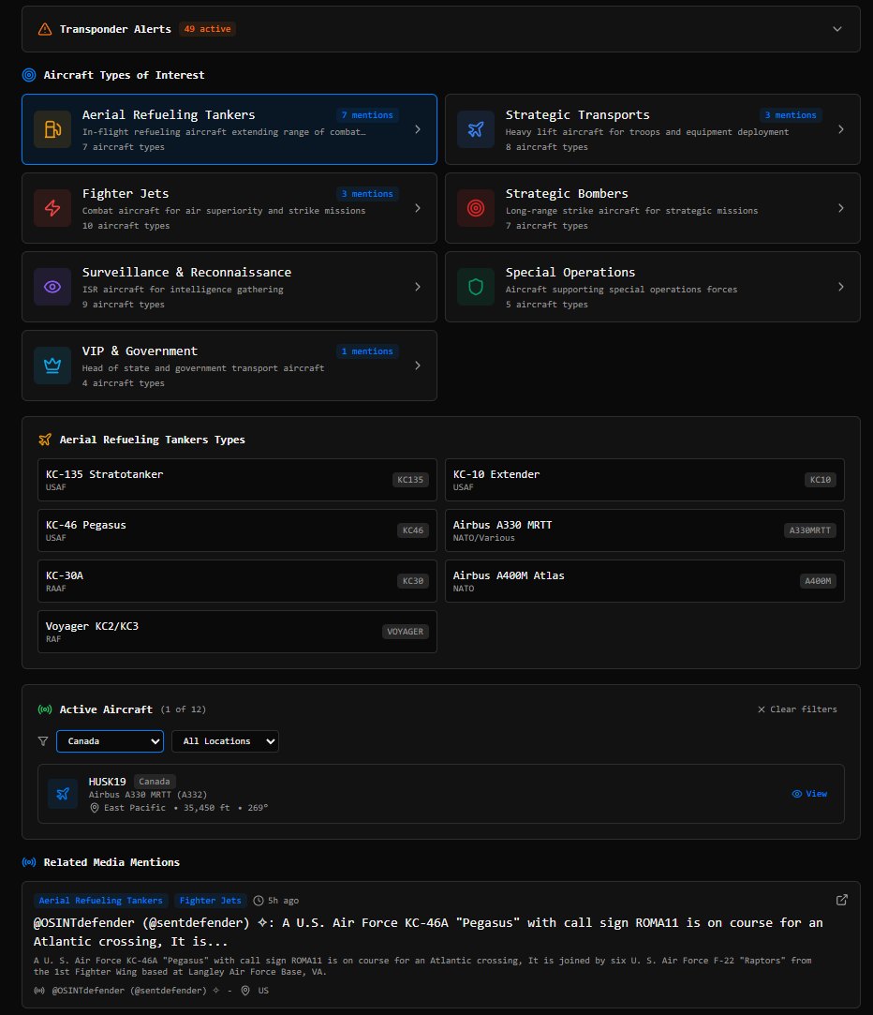Open the media mention in external link

[842, 900]
